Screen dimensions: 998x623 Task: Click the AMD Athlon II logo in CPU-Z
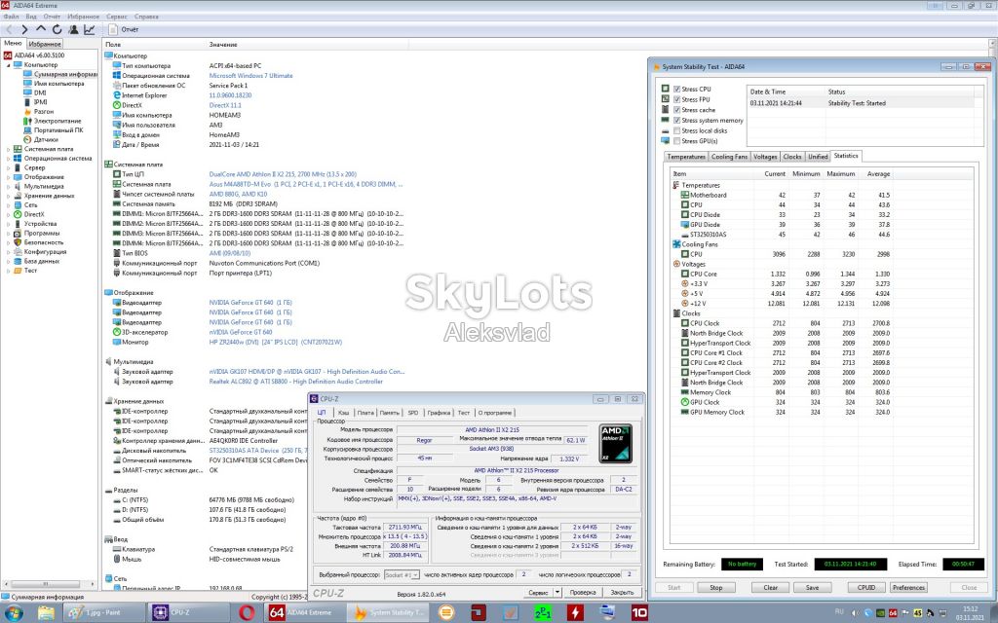pos(616,443)
